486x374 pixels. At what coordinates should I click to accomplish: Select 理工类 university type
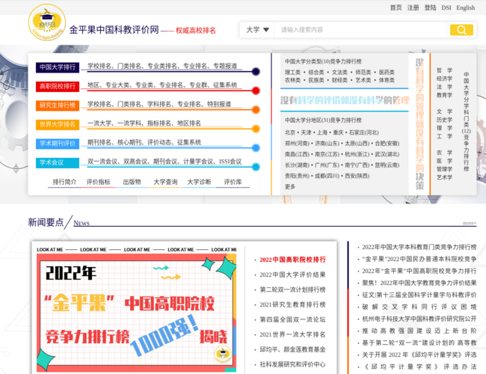tap(292, 73)
